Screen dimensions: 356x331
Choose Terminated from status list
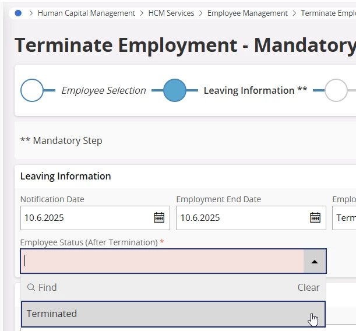(172, 314)
